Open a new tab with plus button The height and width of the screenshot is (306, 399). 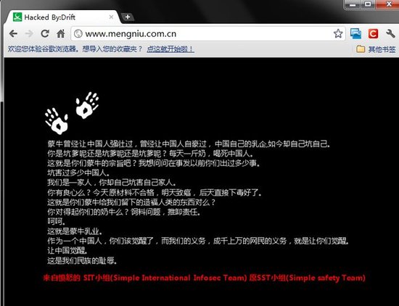(x=128, y=17)
